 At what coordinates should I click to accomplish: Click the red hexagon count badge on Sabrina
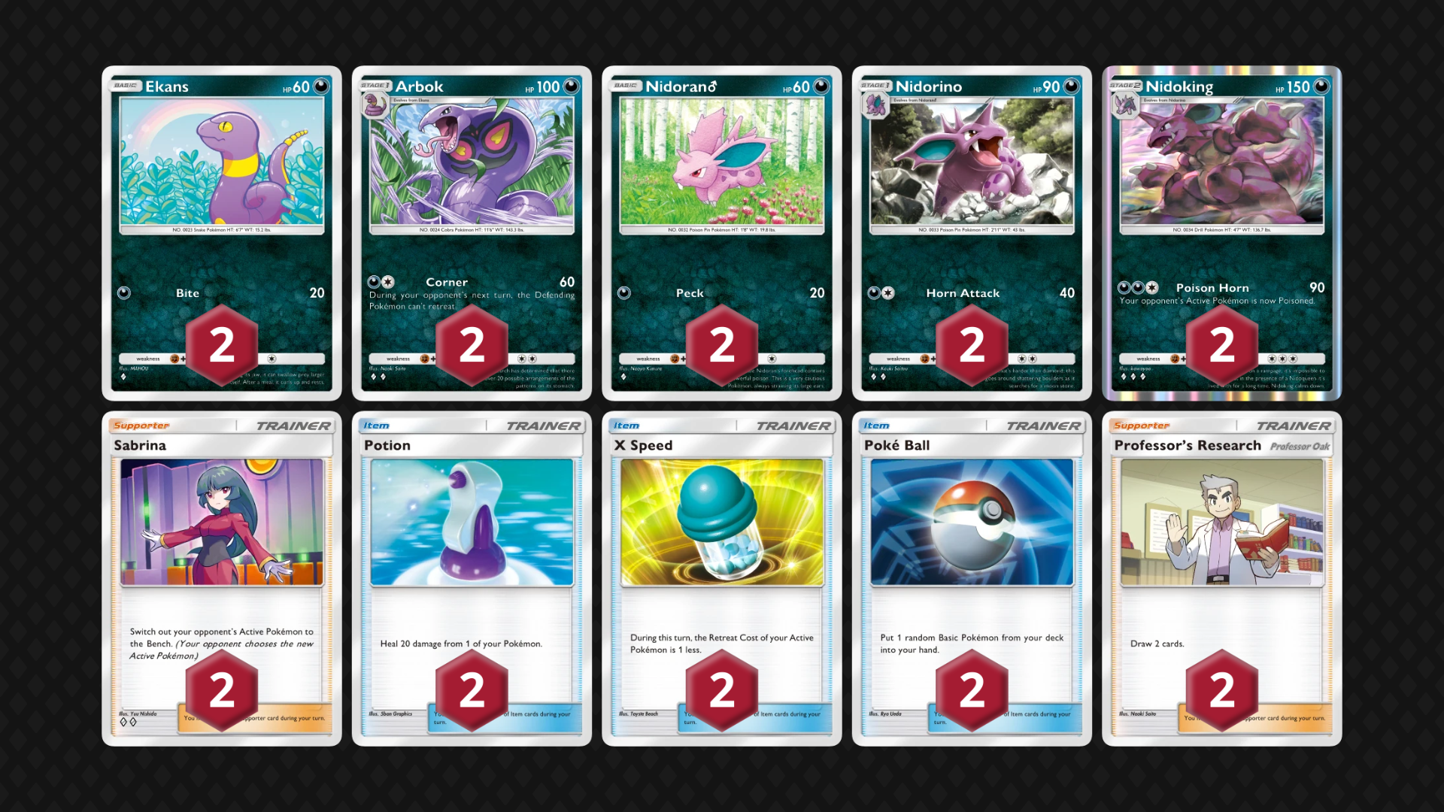[222, 690]
